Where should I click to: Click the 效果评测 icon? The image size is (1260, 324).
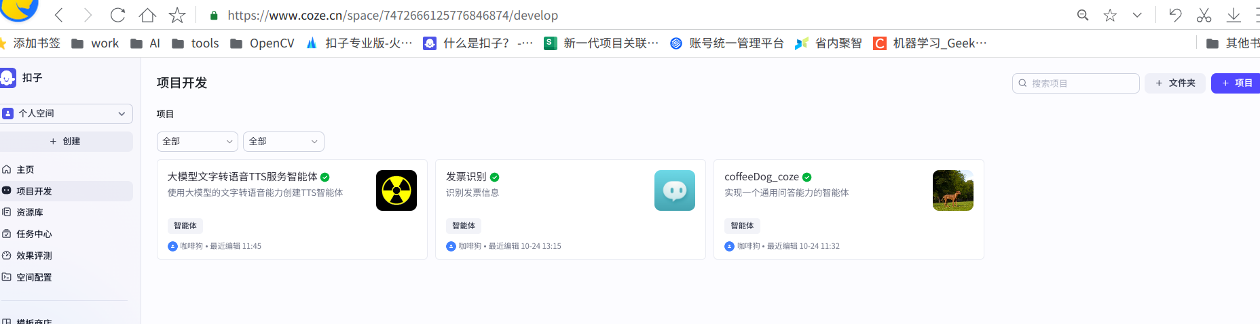coord(7,256)
